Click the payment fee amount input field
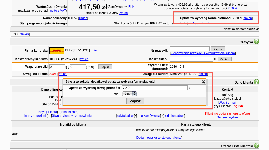This screenshot has height=150, width=269. click(x=155, y=88)
